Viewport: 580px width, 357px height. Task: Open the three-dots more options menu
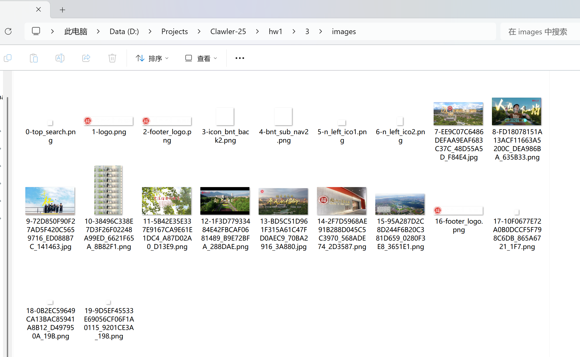pyautogui.click(x=240, y=58)
